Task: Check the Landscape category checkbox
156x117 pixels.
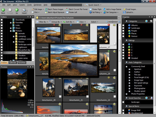Action: click(x=123, y=28)
